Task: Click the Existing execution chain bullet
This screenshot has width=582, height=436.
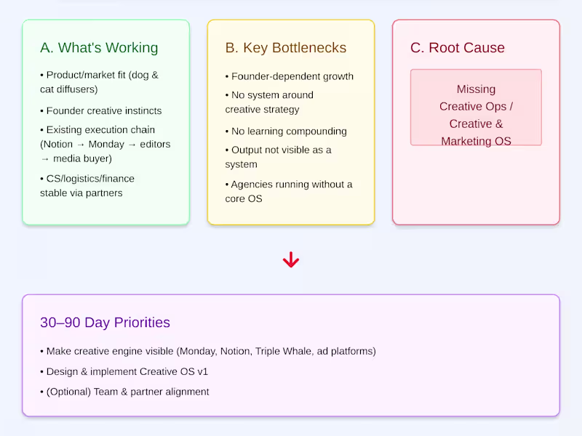Action: (105, 144)
